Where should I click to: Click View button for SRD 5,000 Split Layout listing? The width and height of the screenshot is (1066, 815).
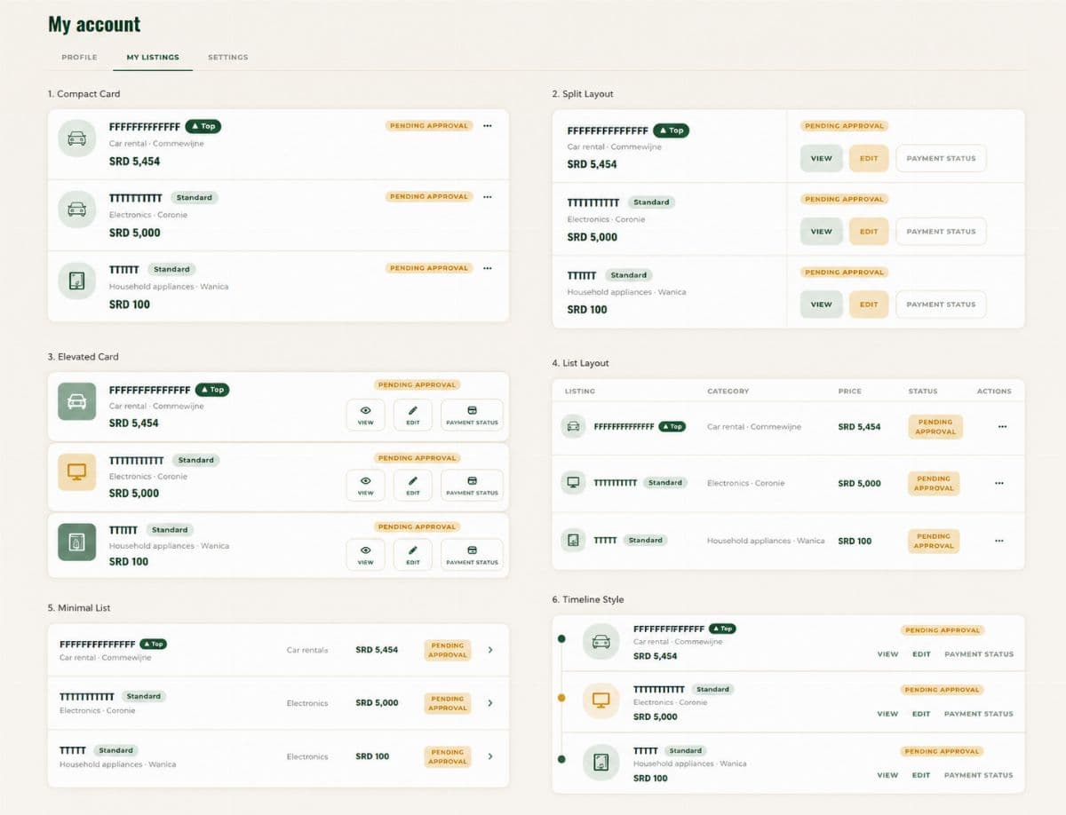(x=822, y=232)
